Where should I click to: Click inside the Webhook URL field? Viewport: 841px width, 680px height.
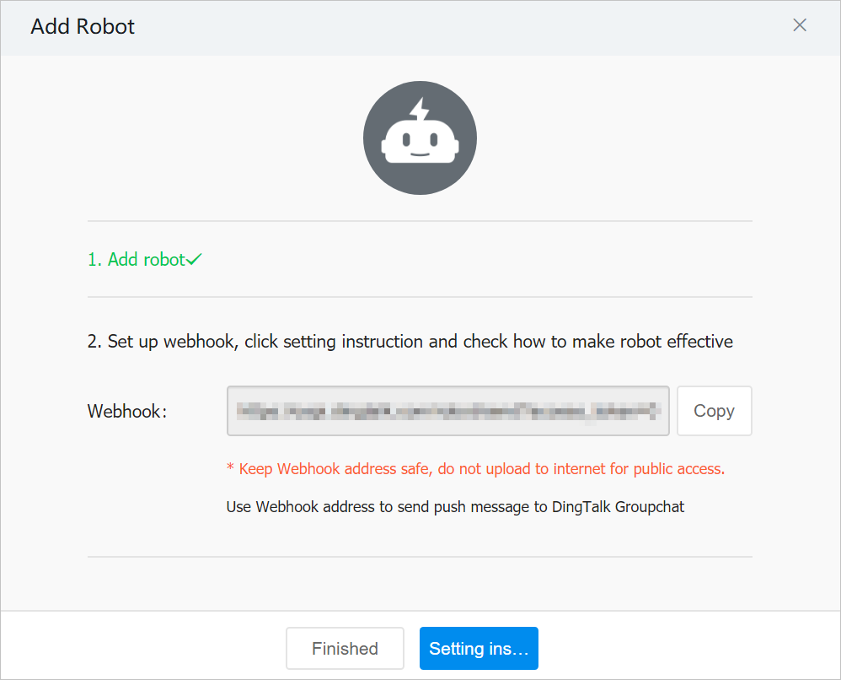pyautogui.click(x=447, y=411)
